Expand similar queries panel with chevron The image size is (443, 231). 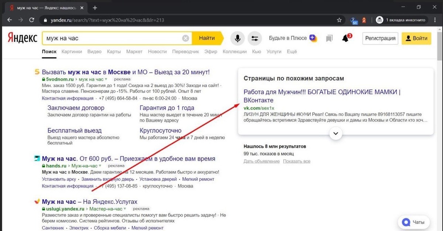(336, 133)
